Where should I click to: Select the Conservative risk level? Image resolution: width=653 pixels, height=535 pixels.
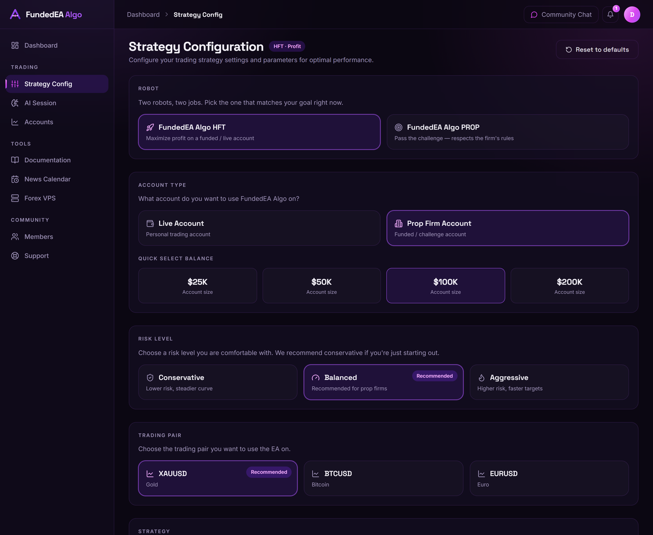tap(218, 382)
